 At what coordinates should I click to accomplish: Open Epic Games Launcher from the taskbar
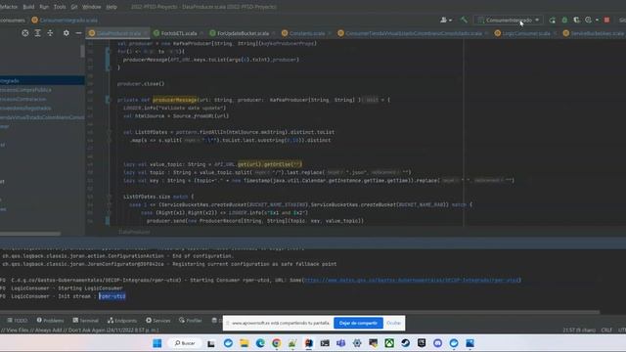[422, 343]
